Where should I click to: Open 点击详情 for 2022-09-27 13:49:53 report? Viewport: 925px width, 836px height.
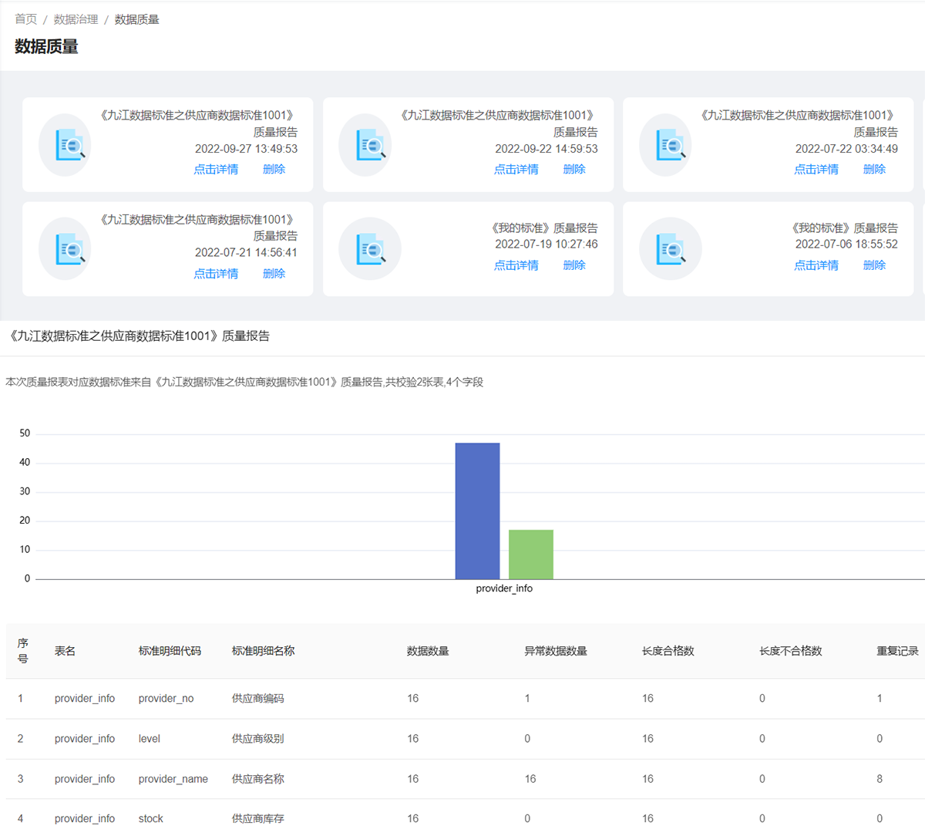click(216, 169)
